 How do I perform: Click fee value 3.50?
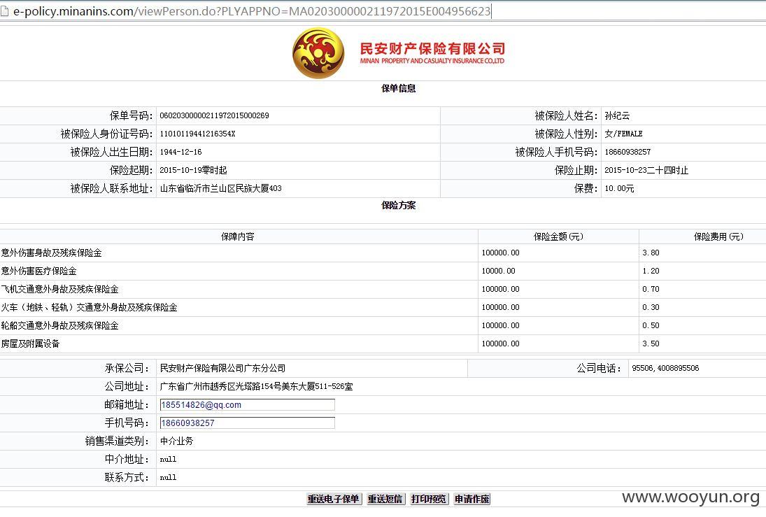651,344
